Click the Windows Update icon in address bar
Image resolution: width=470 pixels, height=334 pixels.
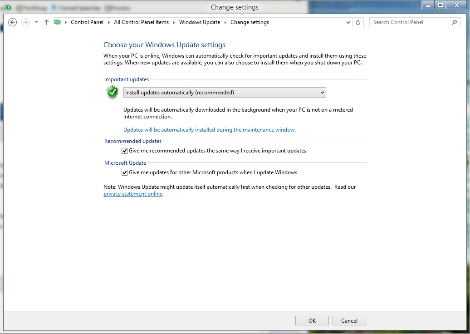(x=58, y=22)
